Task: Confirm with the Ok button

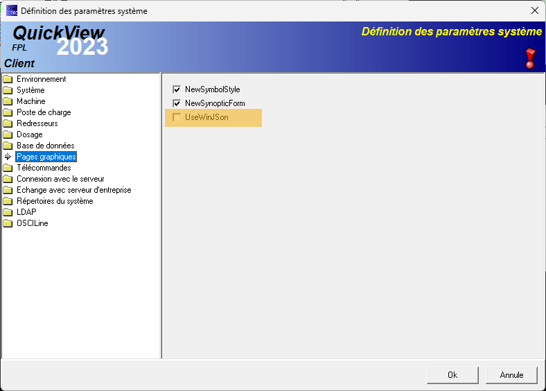Action: tap(452, 375)
